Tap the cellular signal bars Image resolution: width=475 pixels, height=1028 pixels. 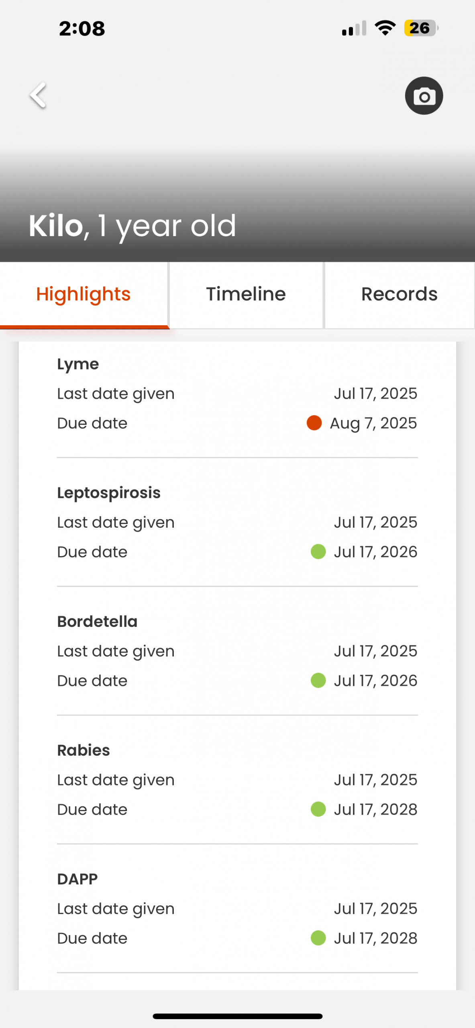tap(354, 28)
